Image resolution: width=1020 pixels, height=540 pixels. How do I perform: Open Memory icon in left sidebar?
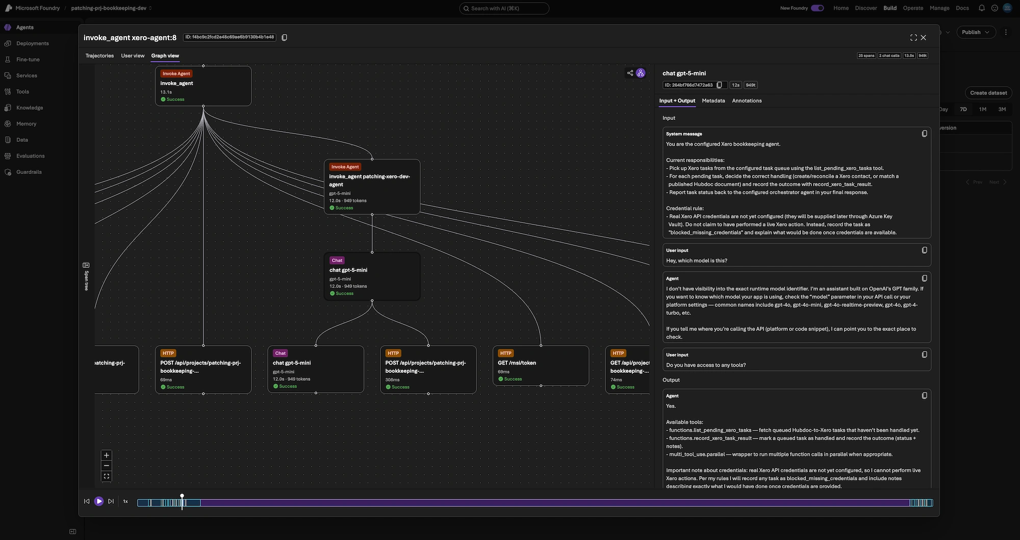click(x=8, y=124)
